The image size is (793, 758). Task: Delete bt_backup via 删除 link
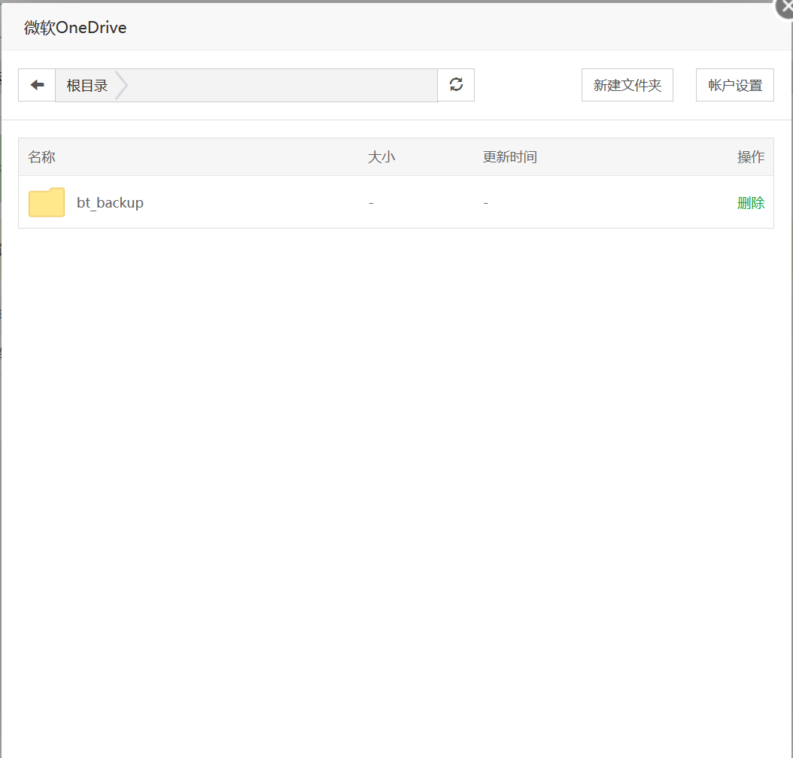pos(751,202)
